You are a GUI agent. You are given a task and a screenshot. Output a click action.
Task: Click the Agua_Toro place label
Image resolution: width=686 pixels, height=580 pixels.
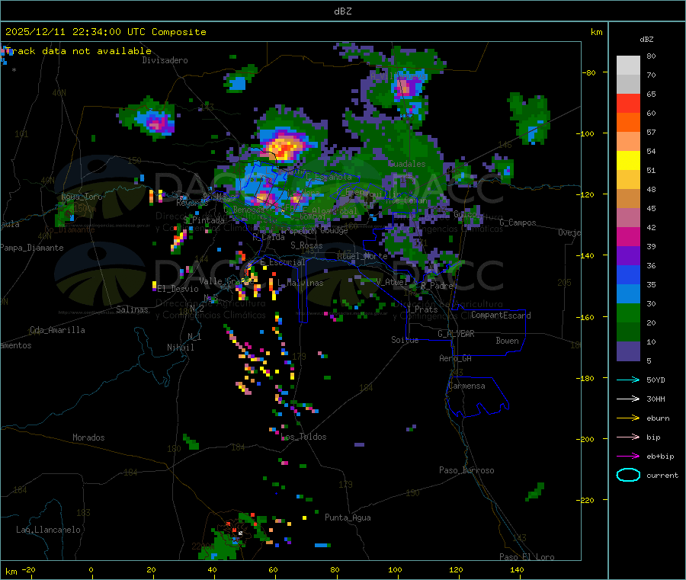pyautogui.click(x=82, y=197)
